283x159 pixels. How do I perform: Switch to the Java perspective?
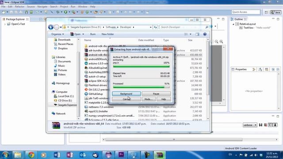(276, 12)
